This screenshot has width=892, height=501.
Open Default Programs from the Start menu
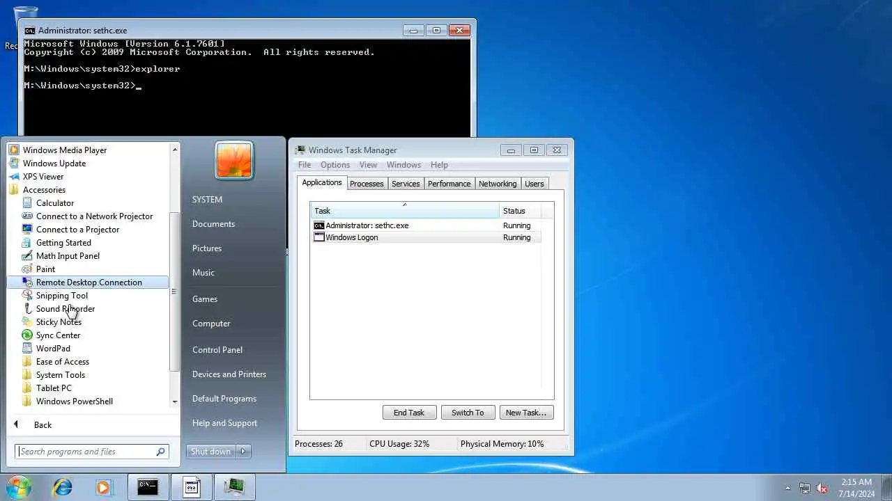pos(224,398)
